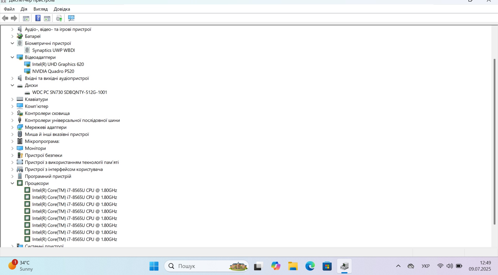This screenshot has height=275, width=498.
Task: Open the Windows Start button
Action: coord(154,266)
